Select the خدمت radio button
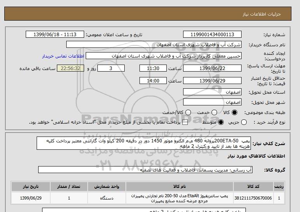Image resolution: width=300 pixels, height=212 pixels. point(214,112)
